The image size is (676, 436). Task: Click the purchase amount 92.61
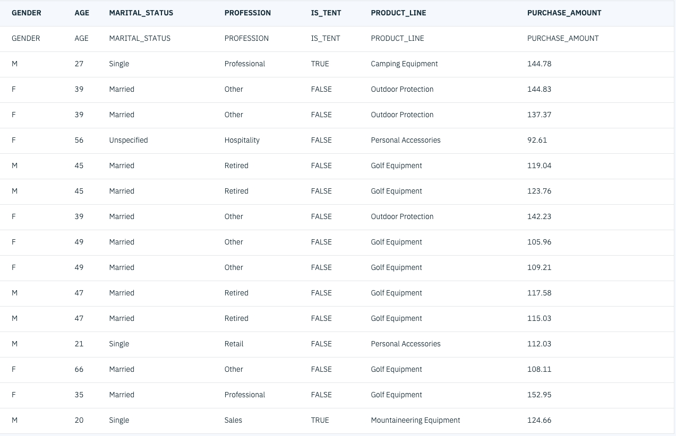click(537, 140)
